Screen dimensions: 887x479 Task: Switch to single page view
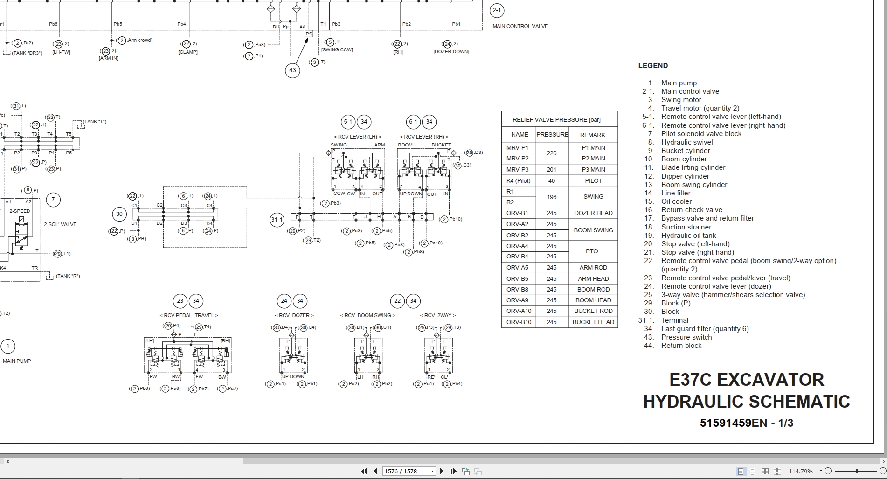[741, 472]
